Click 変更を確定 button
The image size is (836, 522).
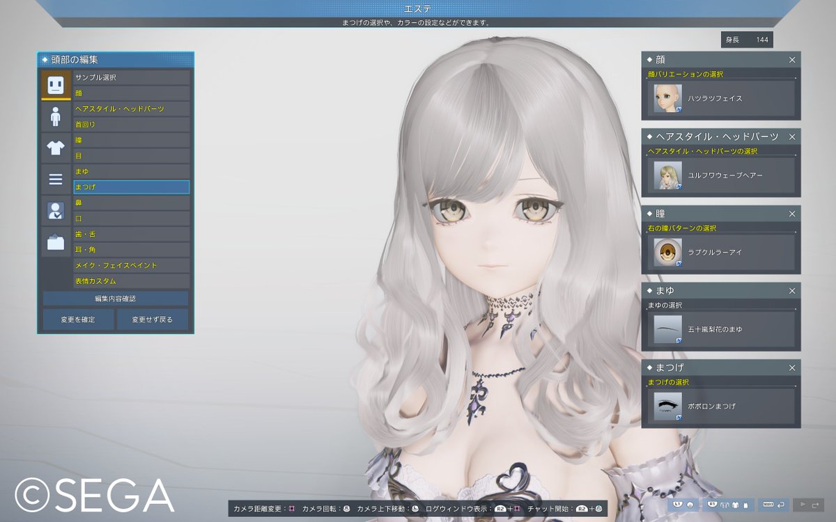[78, 319]
